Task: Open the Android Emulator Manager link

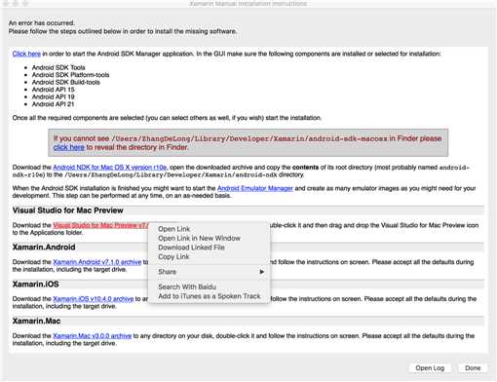Action: tap(255, 188)
